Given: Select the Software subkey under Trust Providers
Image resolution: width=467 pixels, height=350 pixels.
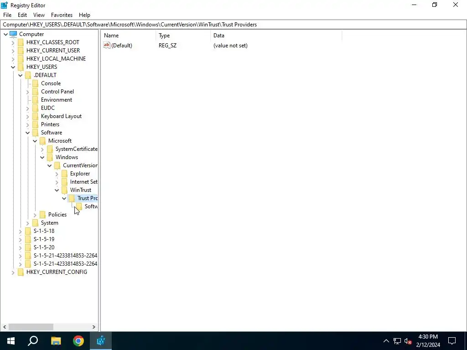Looking at the screenshot, I should coord(91,206).
